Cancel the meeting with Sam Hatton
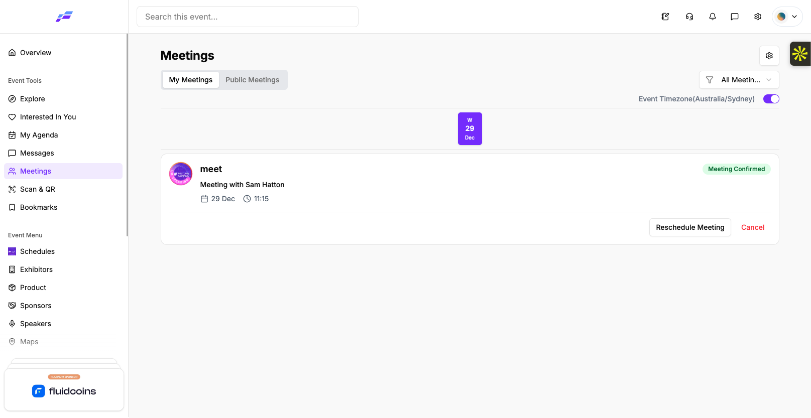 [x=753, y=227]
